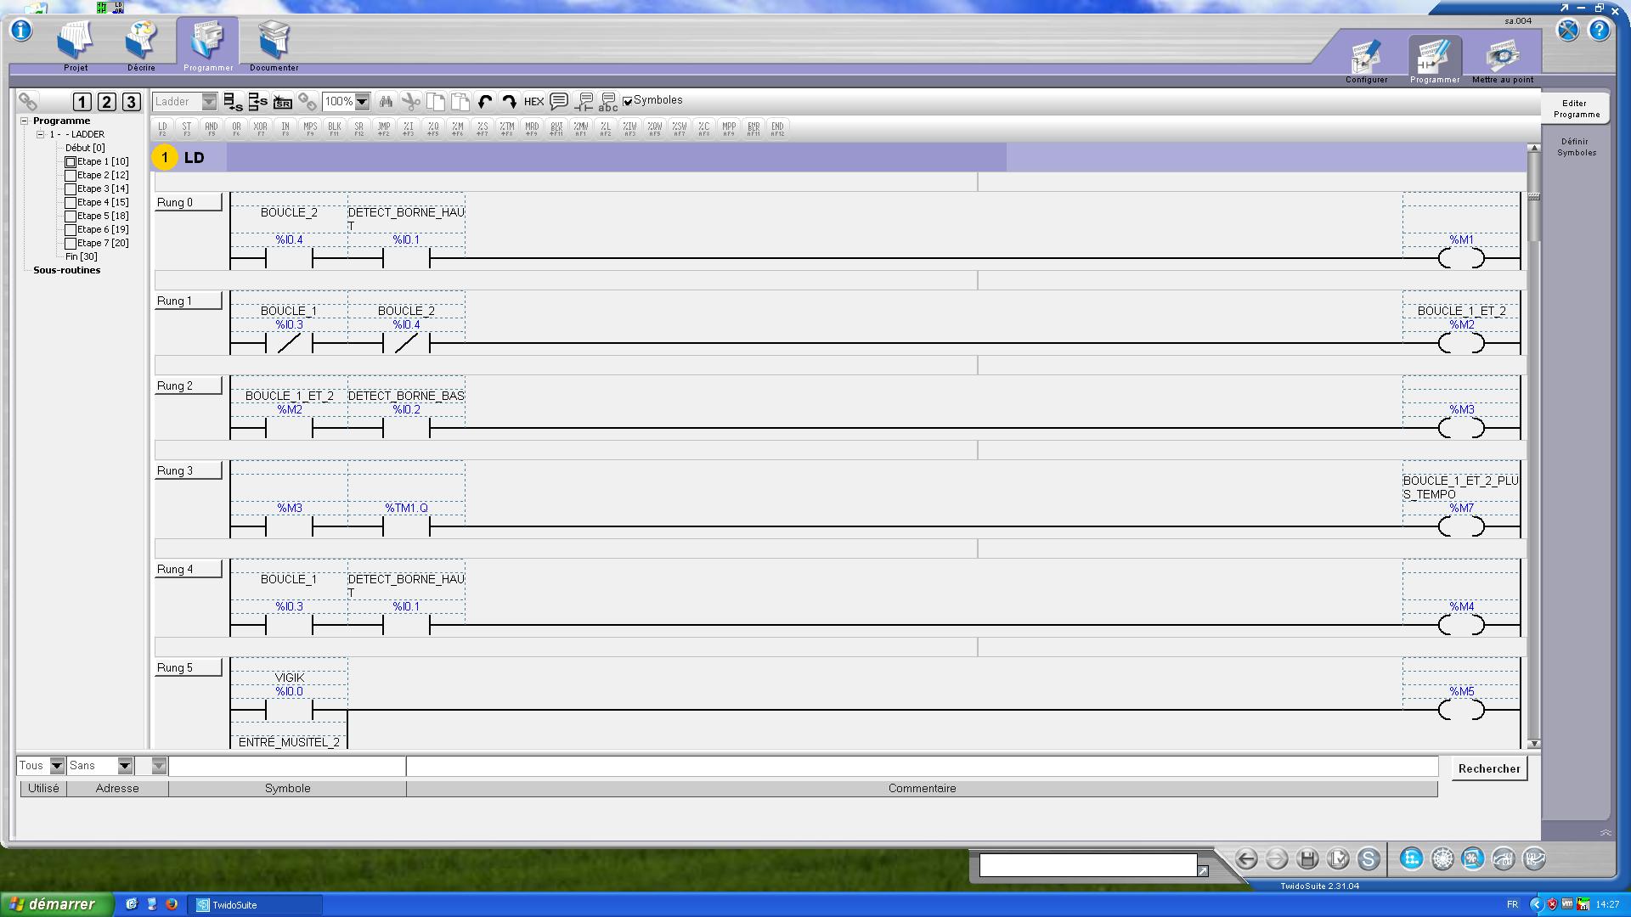This screenshot has height=917, width=1631.
Task: Tick the Etape 1 [10] checkbox
Action: click(x=71, y=161)
